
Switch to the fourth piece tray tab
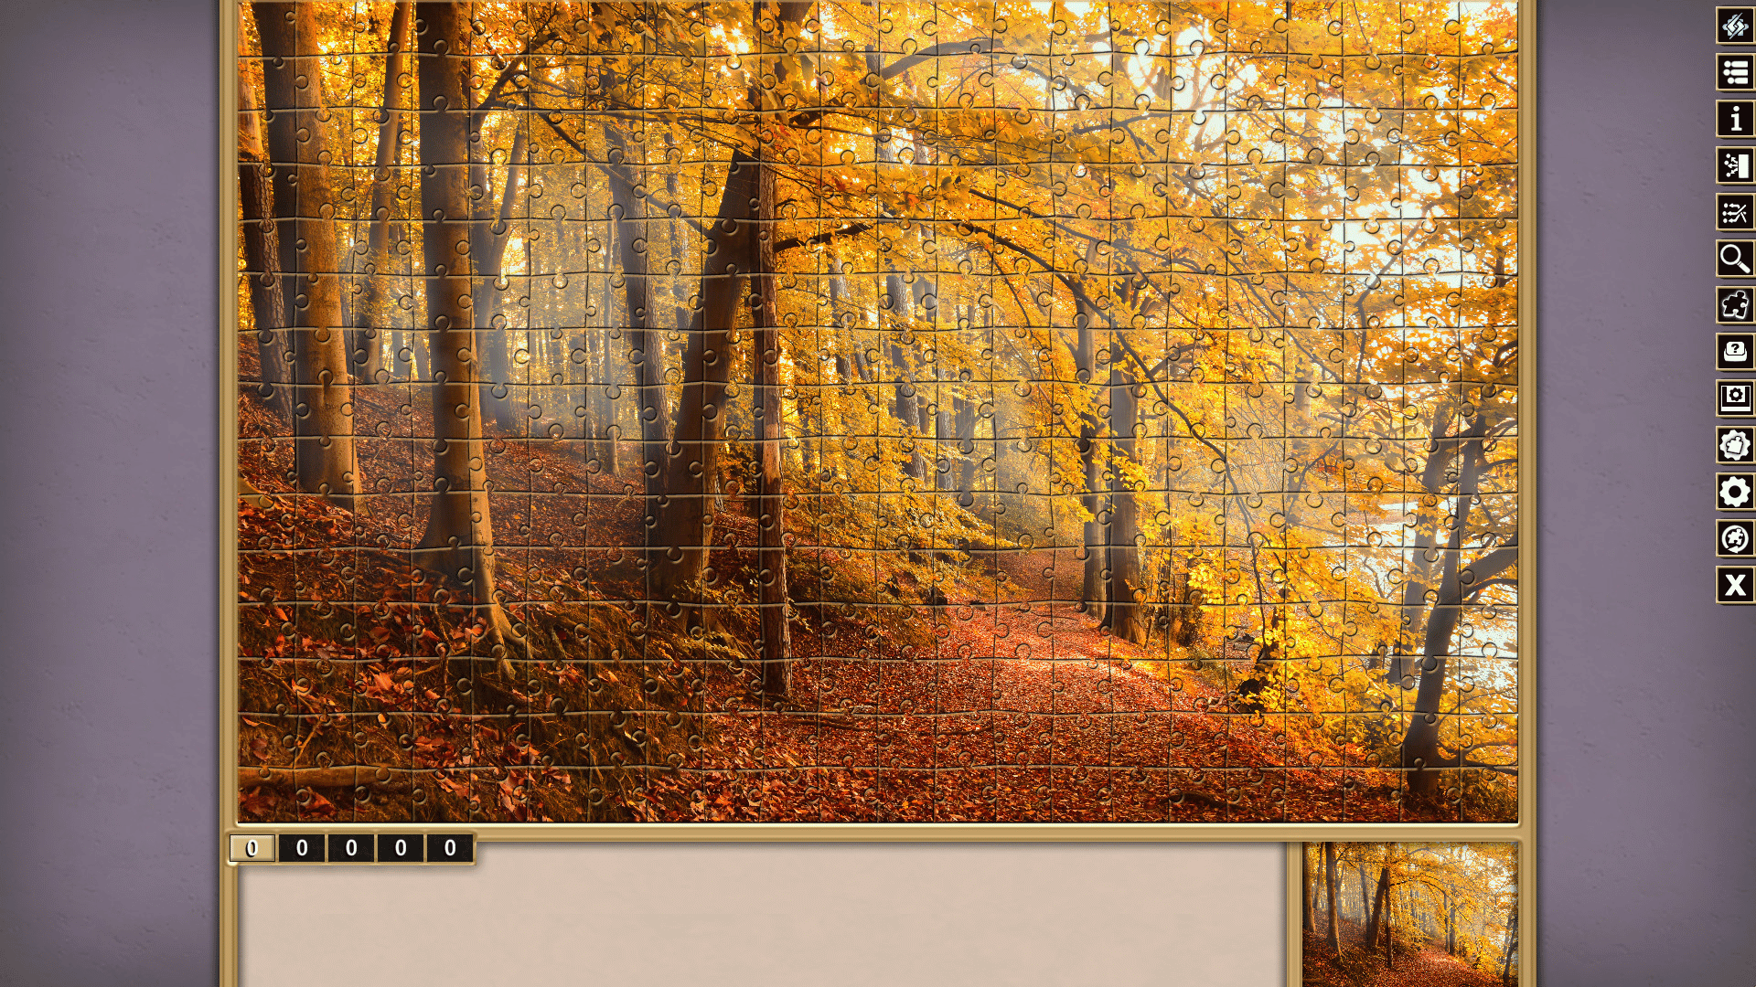(x=401, y=848)
